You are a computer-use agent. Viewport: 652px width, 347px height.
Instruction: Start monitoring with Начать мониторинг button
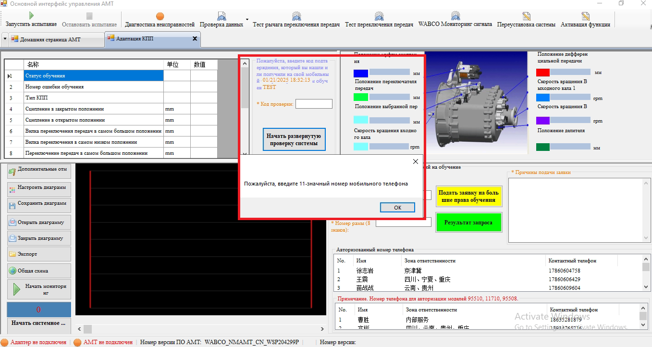coord(39,289)
